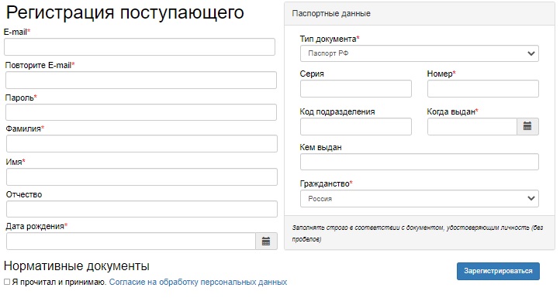Image resolution: width=560 pixels, height=298 pixels.
Task: Focus the Код подразделения field
Action: (356, 126)
